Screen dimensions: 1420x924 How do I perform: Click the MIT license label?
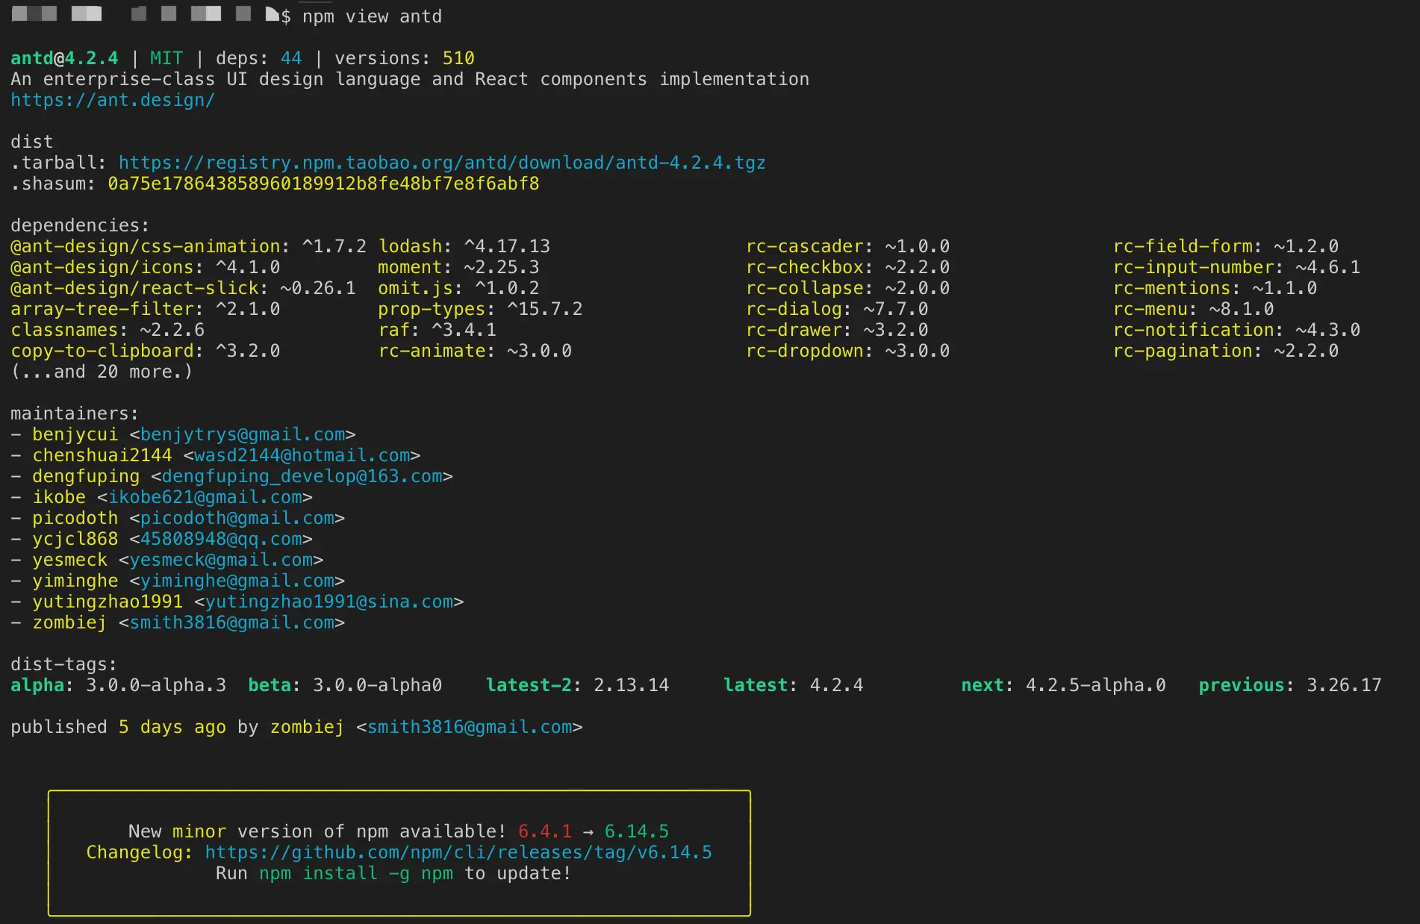pos(166,58)
